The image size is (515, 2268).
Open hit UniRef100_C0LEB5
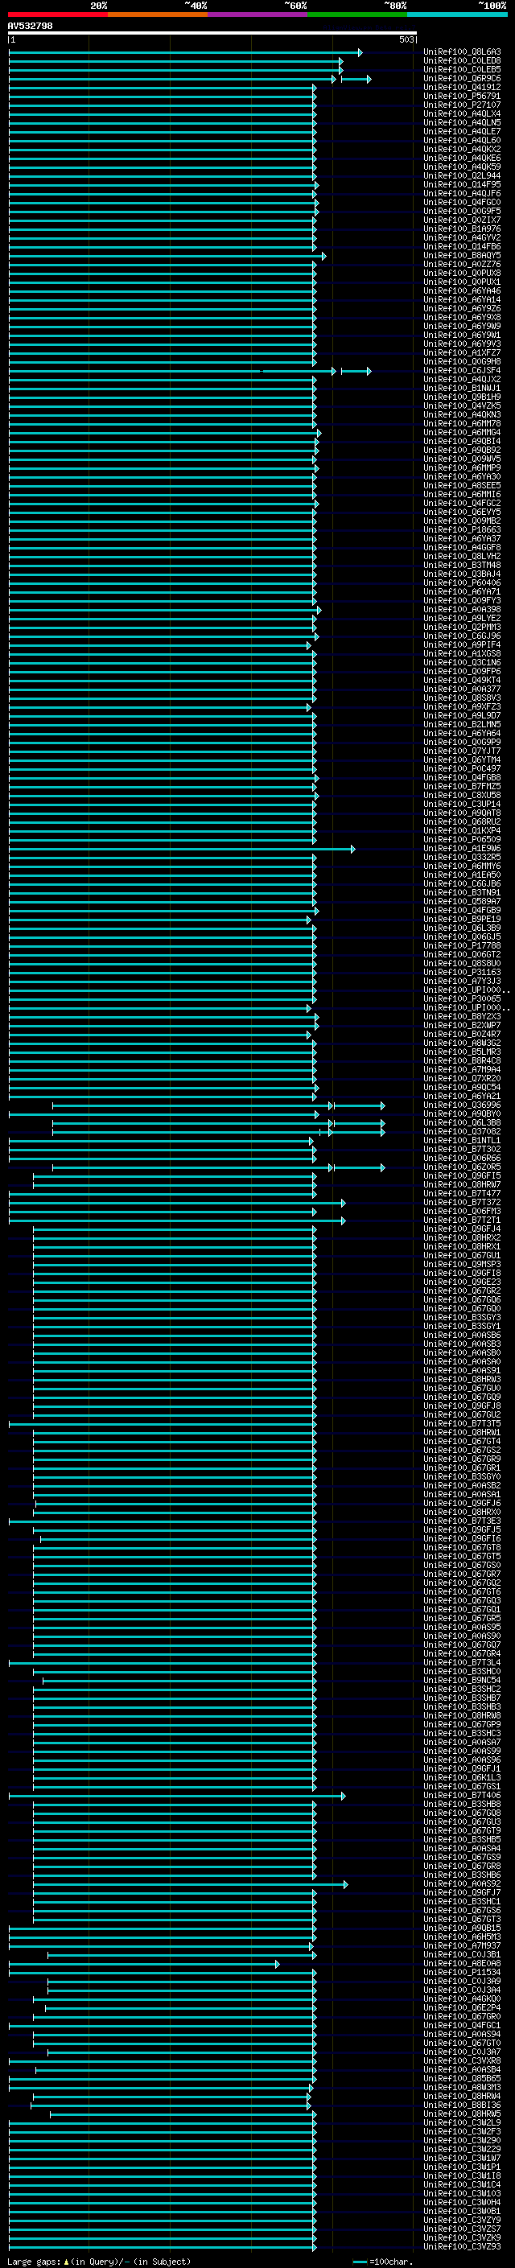[x=462, y=69]
